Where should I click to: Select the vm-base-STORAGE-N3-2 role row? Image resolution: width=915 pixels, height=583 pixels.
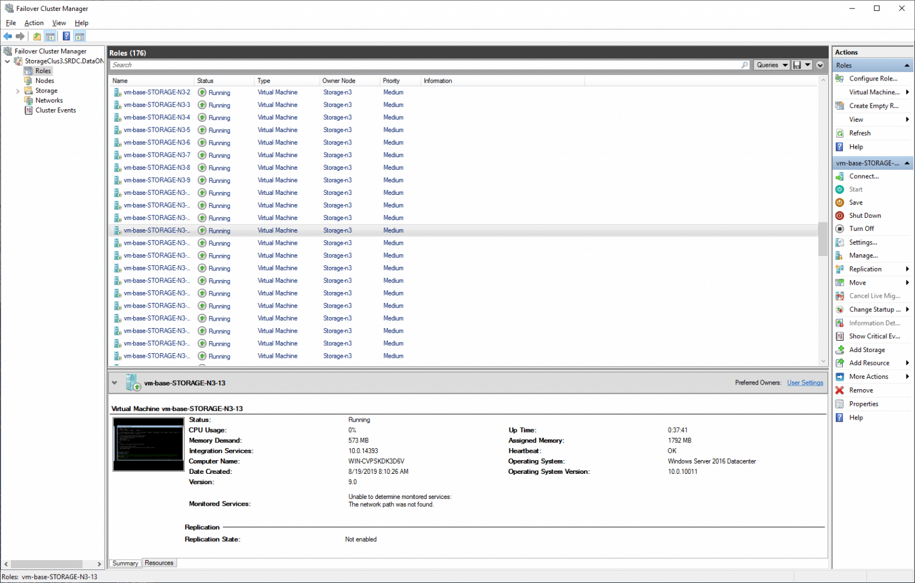(463, 93)
